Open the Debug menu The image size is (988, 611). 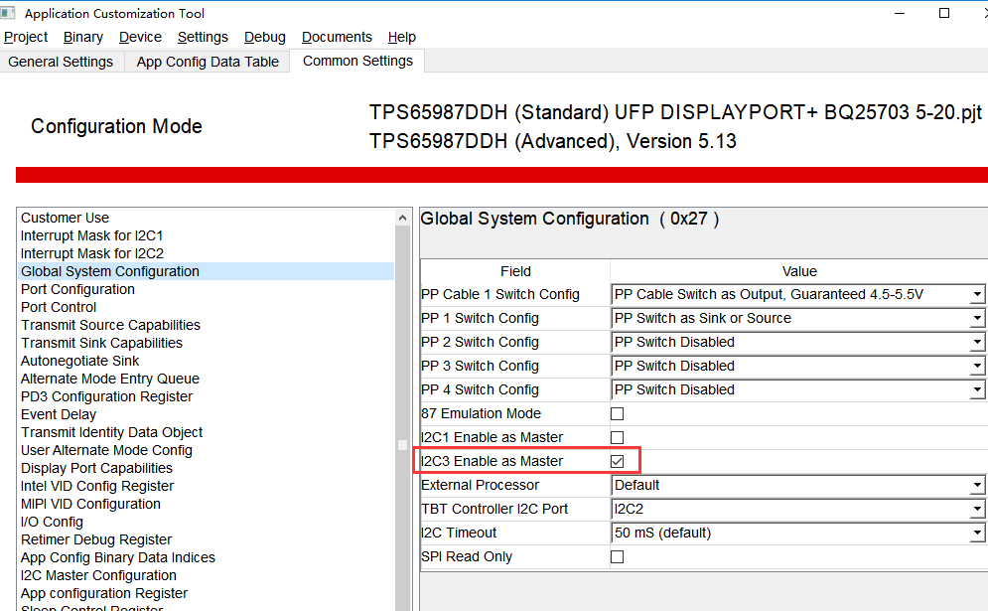click(x=265, y=37)
